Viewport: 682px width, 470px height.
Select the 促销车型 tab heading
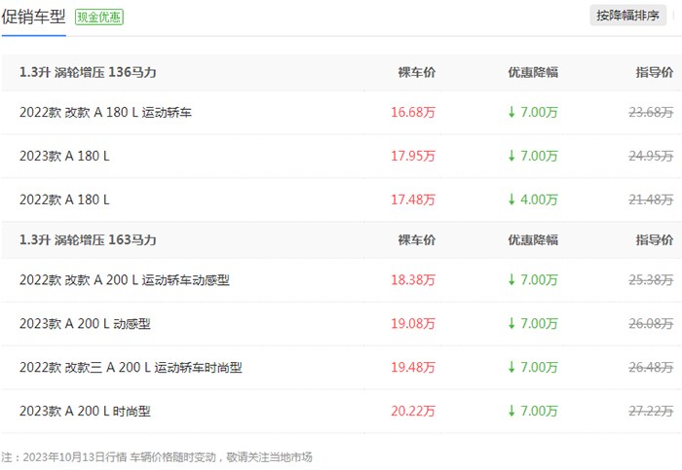point(33,17)
